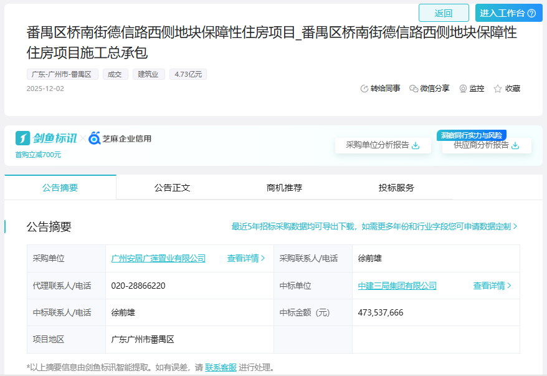Click the 监控 monitor icon
Image resolution: width=547 pixels, height=376 pixels.
(463, 89)
